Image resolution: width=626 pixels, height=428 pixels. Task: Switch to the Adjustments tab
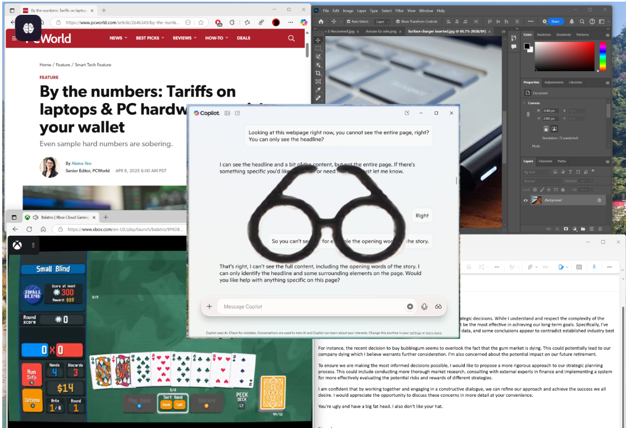coord(554,82)
